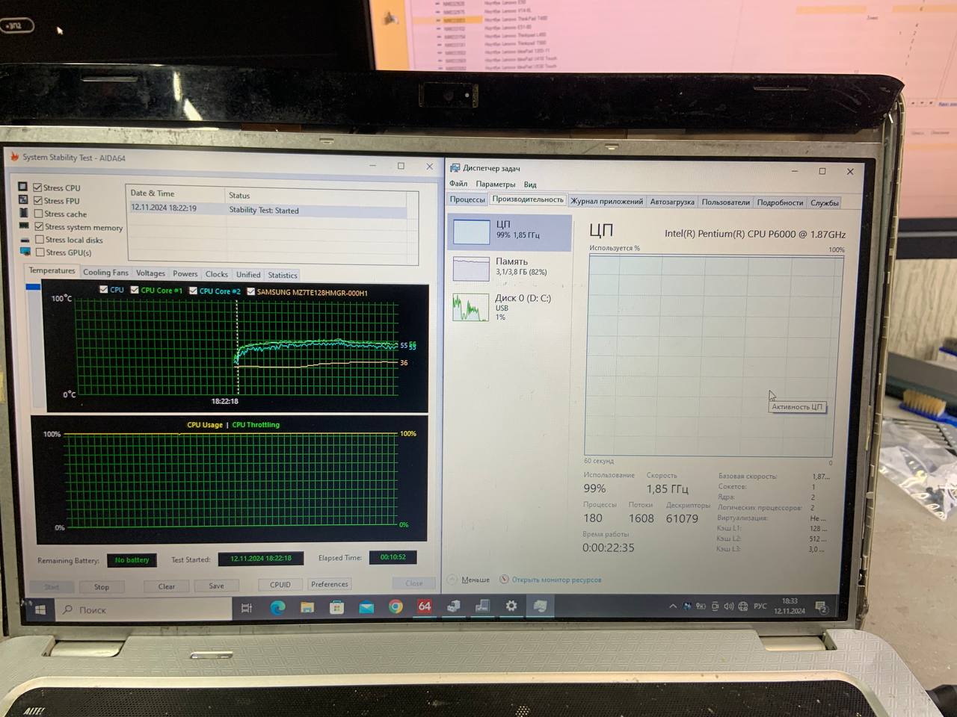The image size is (957, 717).
Task: Switch to AIDA64 via its taskbar icon
Action: pyautogui.click(x=424, y=606)
